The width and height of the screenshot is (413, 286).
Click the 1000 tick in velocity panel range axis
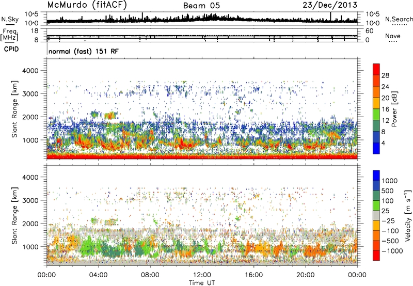pos(30,247)
